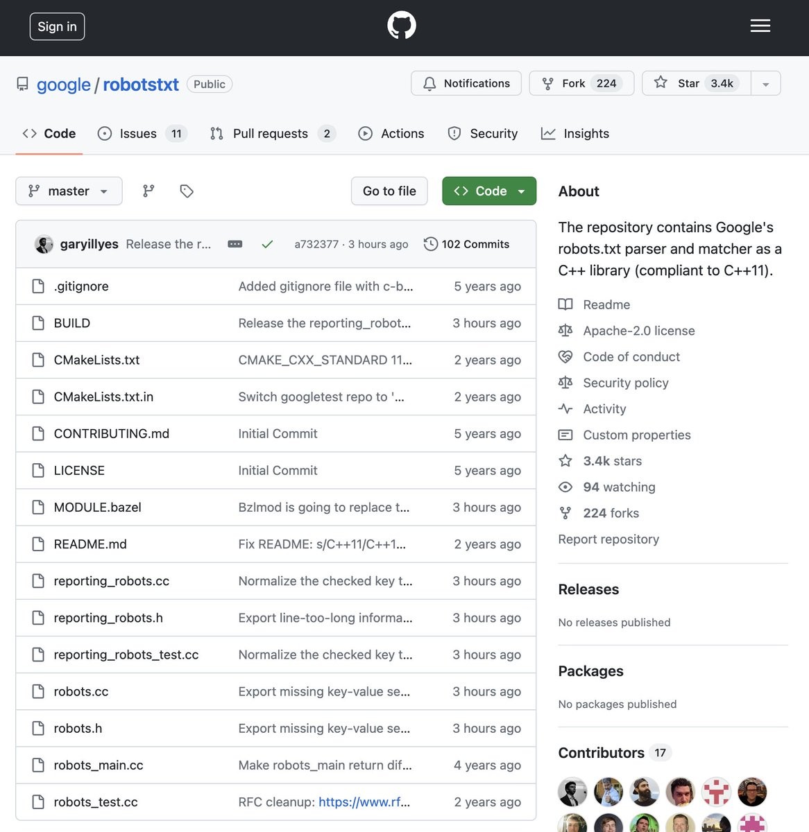
Task: Open the Contributors 17 heading link
Action: [x=614, y=753]
